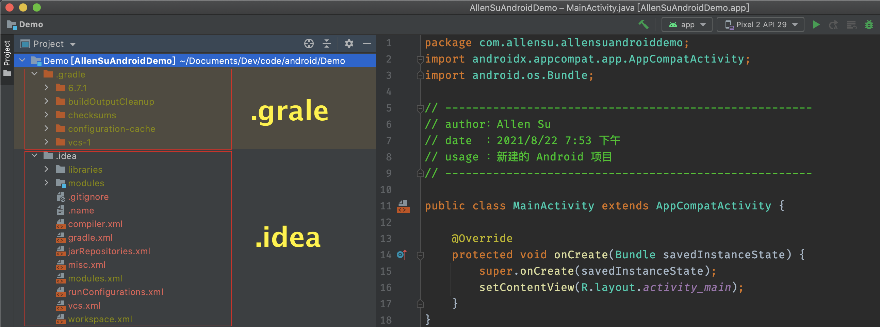Collapse the .idea folder
The width and height of the screenshot is (880, 327).
pyautogui.click(x=34, y=156)
